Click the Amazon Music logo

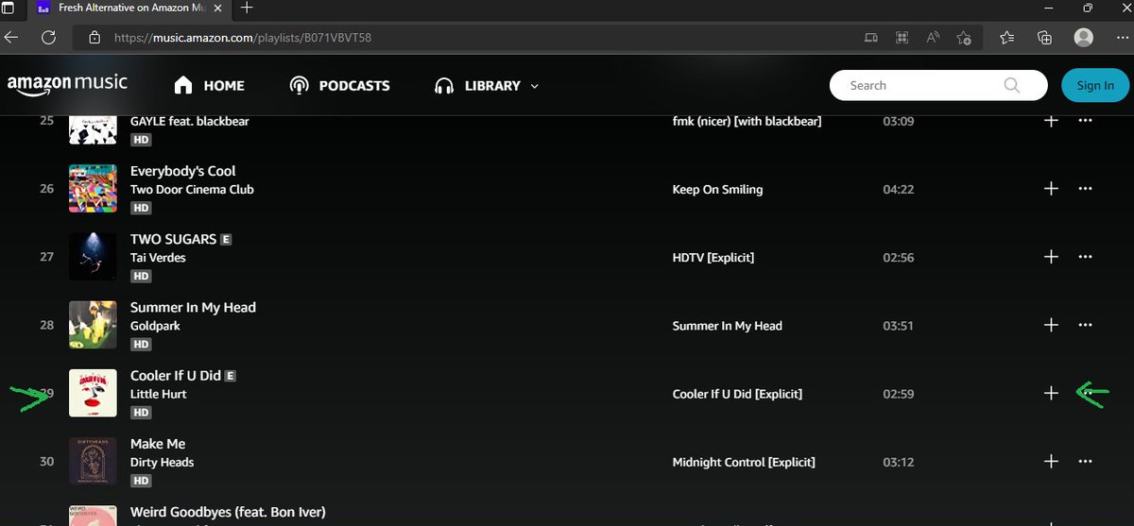67,85
